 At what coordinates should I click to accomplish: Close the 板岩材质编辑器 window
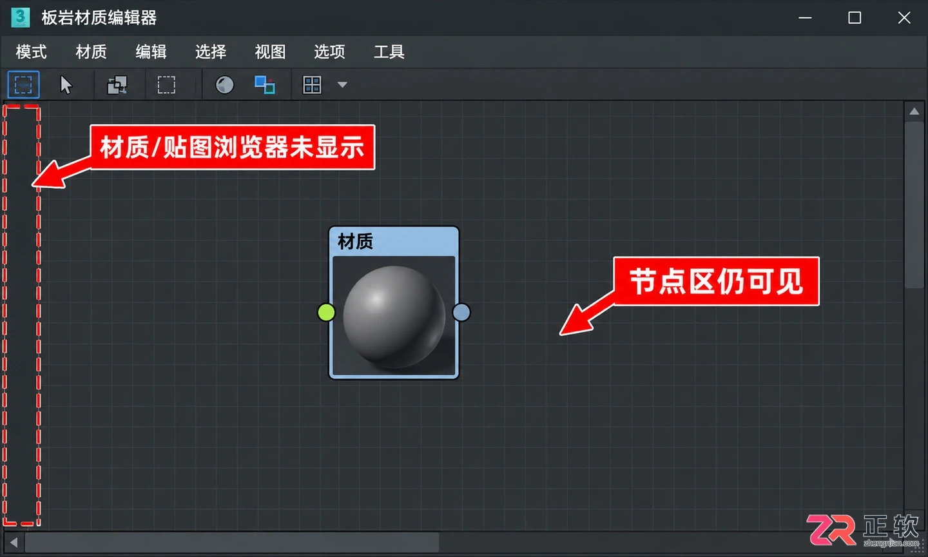pos(904,17)
